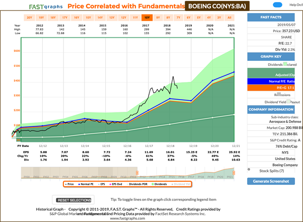Click the right range slider handle at FY21
The image size is (303, 222).
pyautogui.click(x=234, y=173)
